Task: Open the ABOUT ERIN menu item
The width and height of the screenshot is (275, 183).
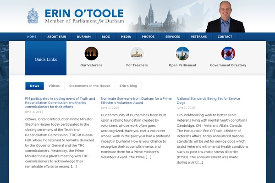Action: [57, 37]
